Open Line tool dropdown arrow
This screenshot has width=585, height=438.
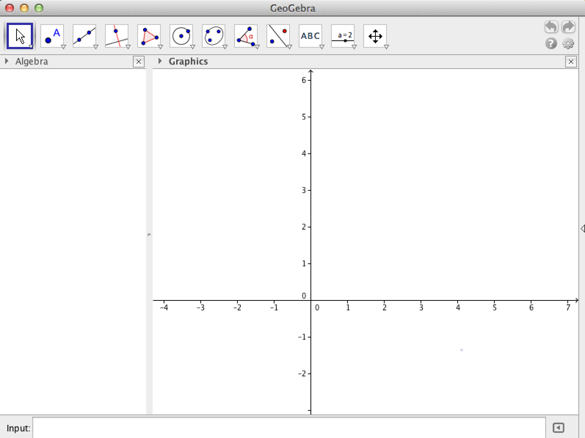[95, 47]
